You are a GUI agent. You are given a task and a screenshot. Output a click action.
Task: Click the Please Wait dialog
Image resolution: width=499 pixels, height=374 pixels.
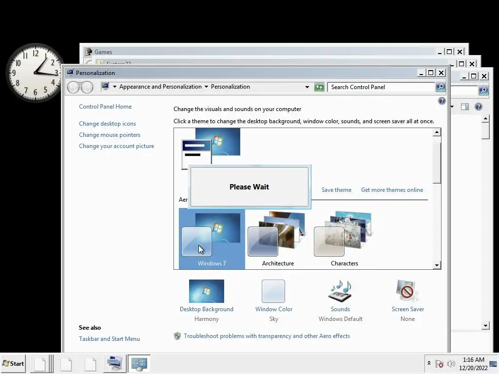(249, 187)
